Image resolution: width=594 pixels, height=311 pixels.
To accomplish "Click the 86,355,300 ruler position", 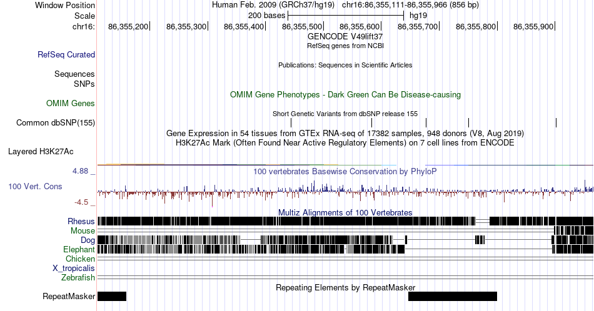I will pos(186,26).
